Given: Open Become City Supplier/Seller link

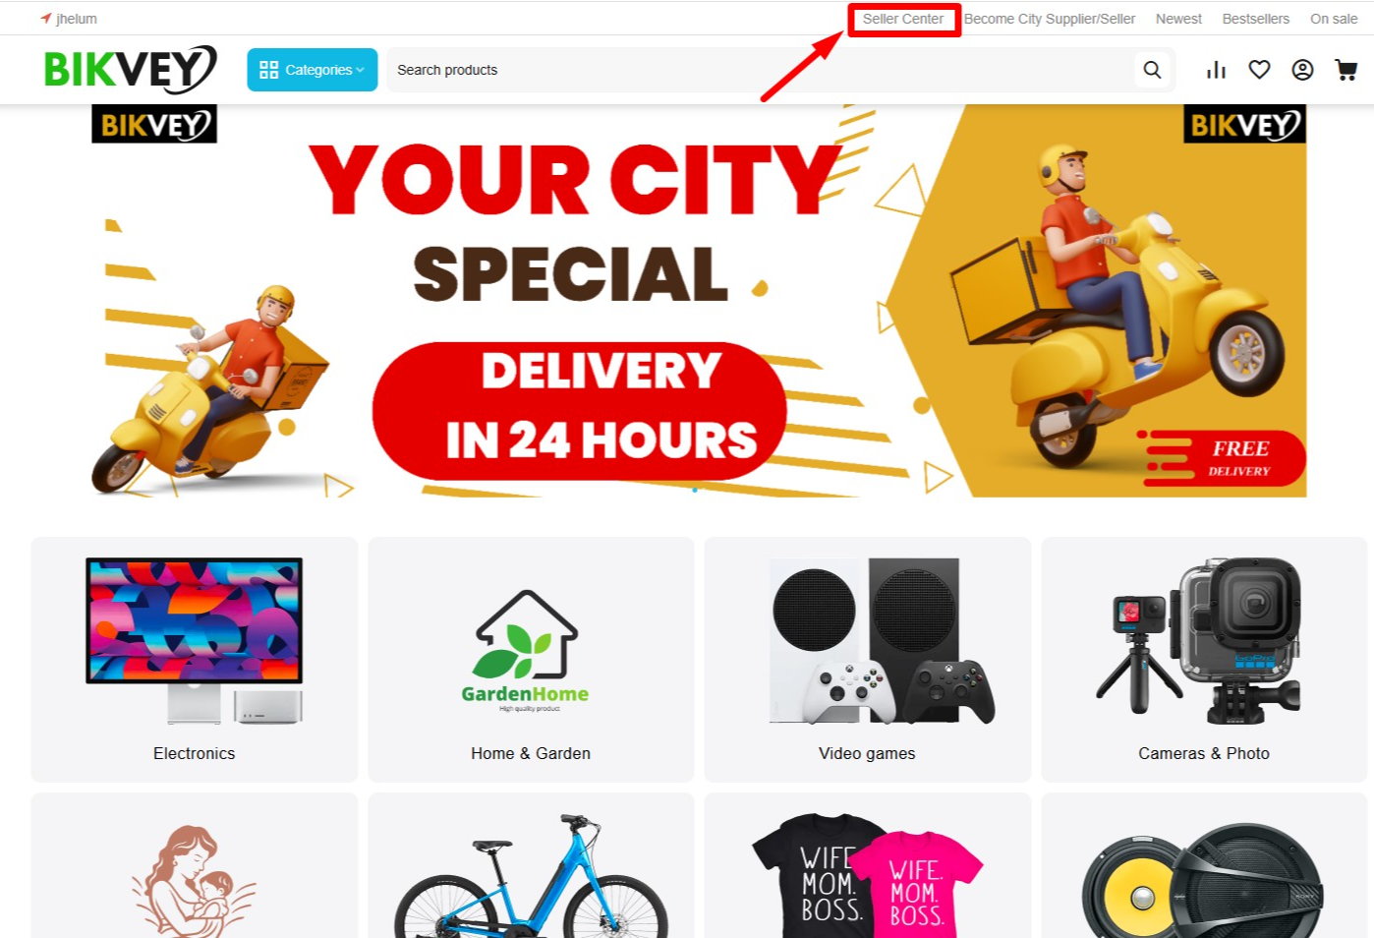Looking at the screenshot, I should coord(1050,19).
